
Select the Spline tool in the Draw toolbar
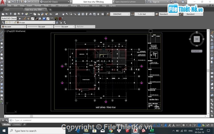[x=2, y=62]
